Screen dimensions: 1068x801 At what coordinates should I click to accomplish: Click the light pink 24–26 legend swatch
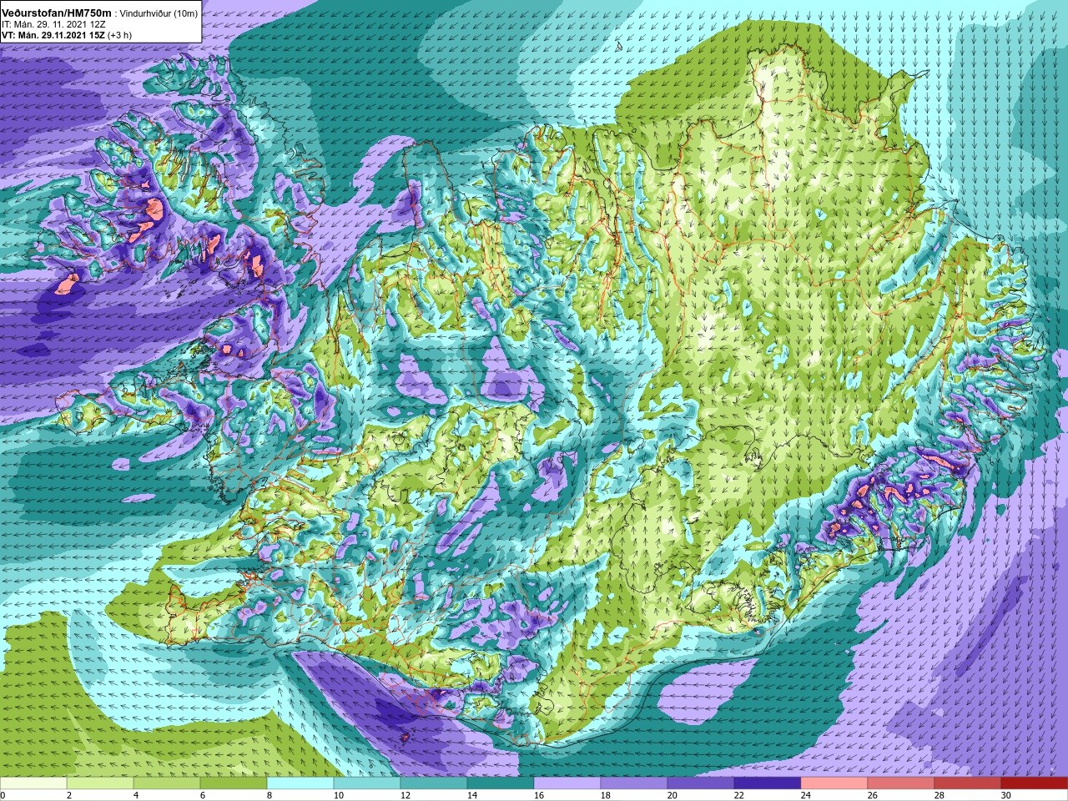tap(834, 783)
